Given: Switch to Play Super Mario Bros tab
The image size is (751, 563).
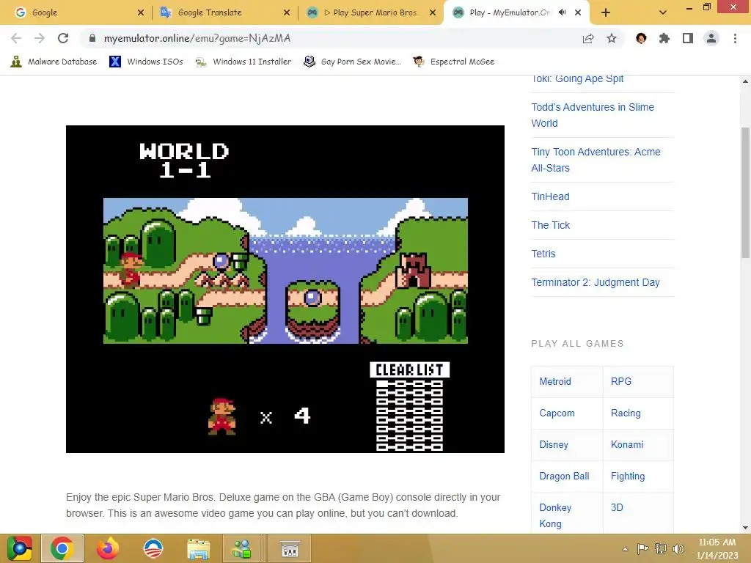Looking at the screenshot, I should pyautogui.click(x=370, y=12).
